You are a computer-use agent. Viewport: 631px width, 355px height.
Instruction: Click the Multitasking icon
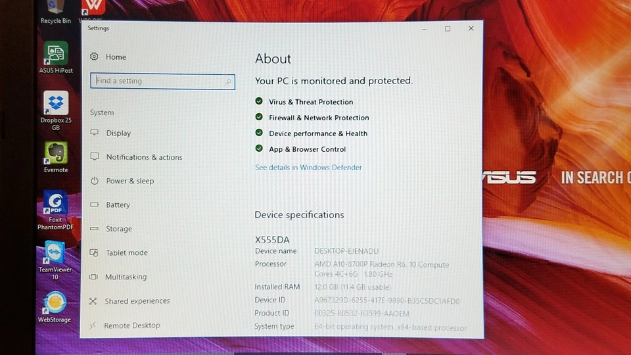(93, 277)
